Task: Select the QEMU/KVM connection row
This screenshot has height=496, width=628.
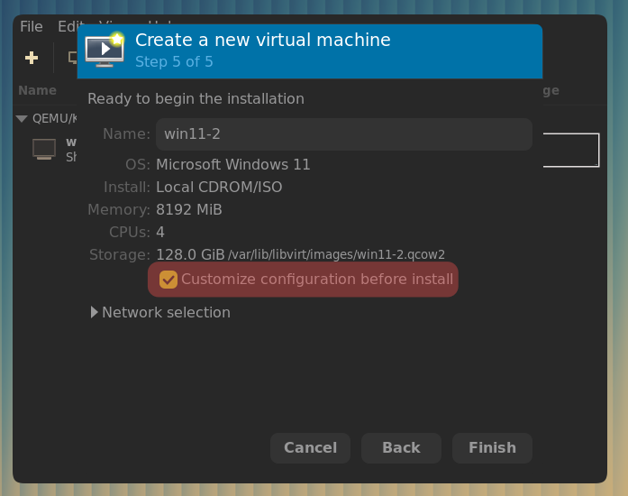Action: tap(54, 118)
